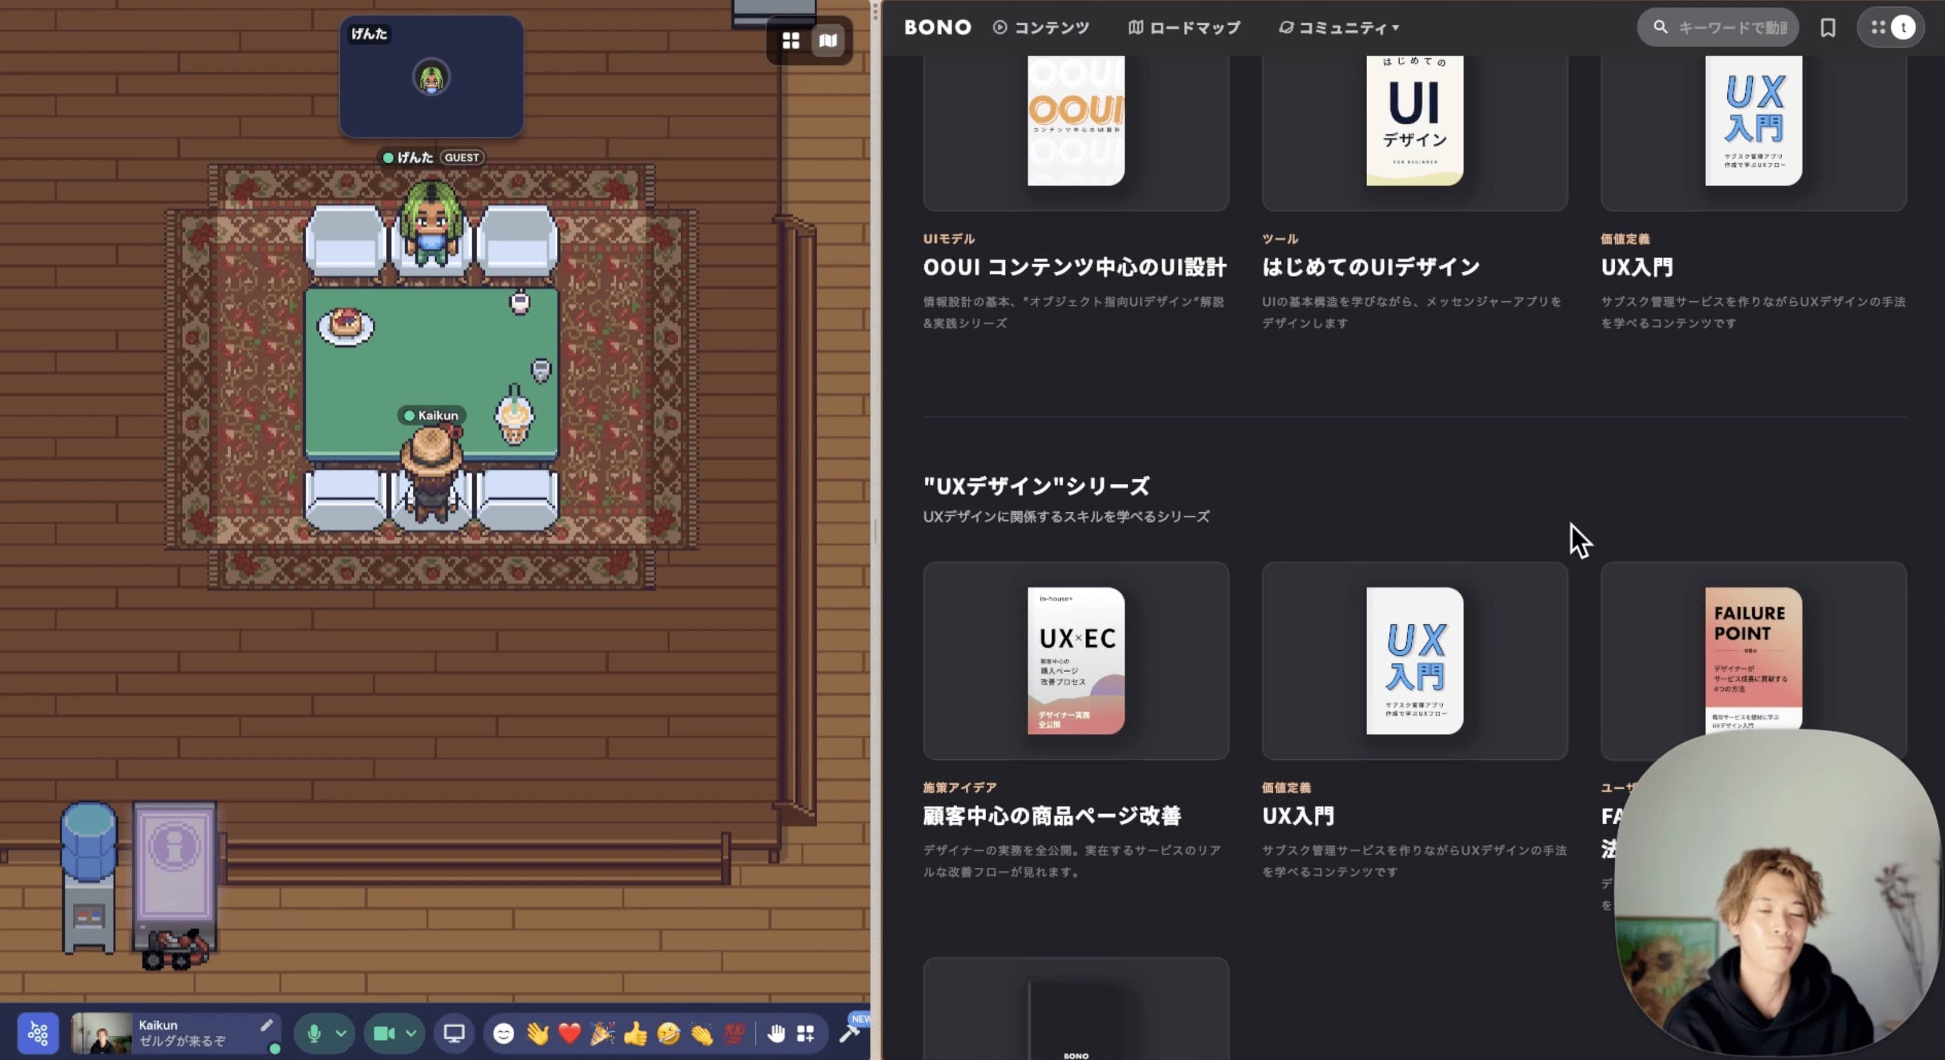Send party popper emoji reaction
1945x1060 pixels.
(x=603, y=1033)
